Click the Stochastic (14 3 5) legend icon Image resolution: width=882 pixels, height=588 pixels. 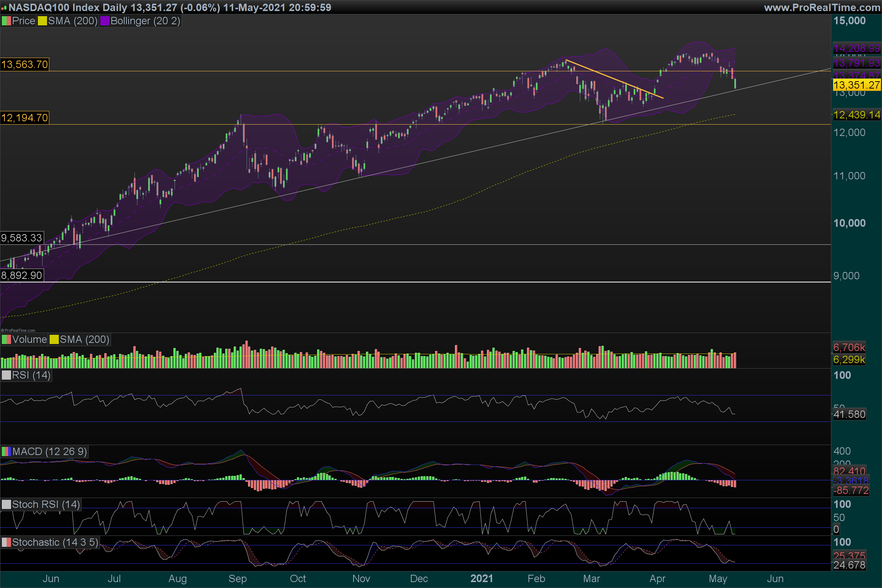pos(6,542)
